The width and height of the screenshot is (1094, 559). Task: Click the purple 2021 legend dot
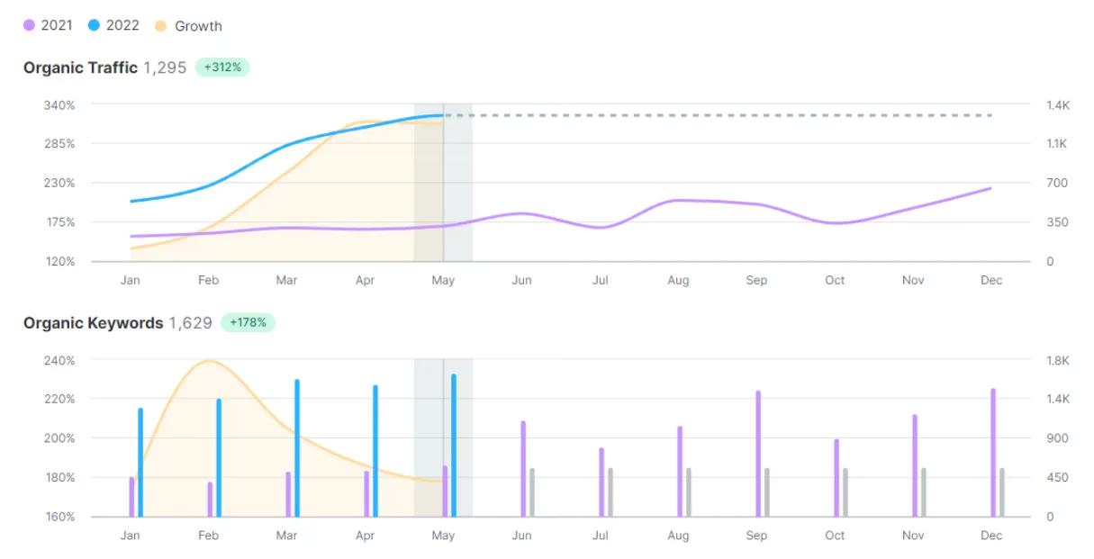pyautogui.click(x=29, y=25)
